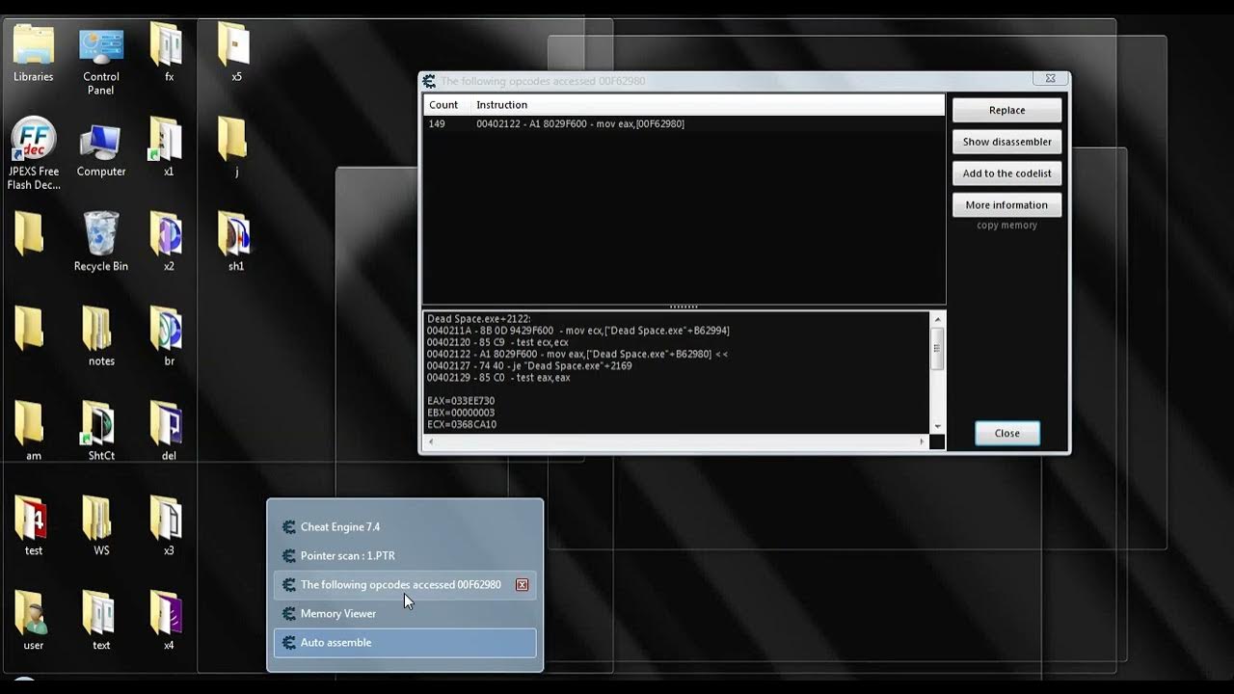Screen dimensions: 1234x694
Task: Click the EBX=00000003 register line
Action: point(461,413)
